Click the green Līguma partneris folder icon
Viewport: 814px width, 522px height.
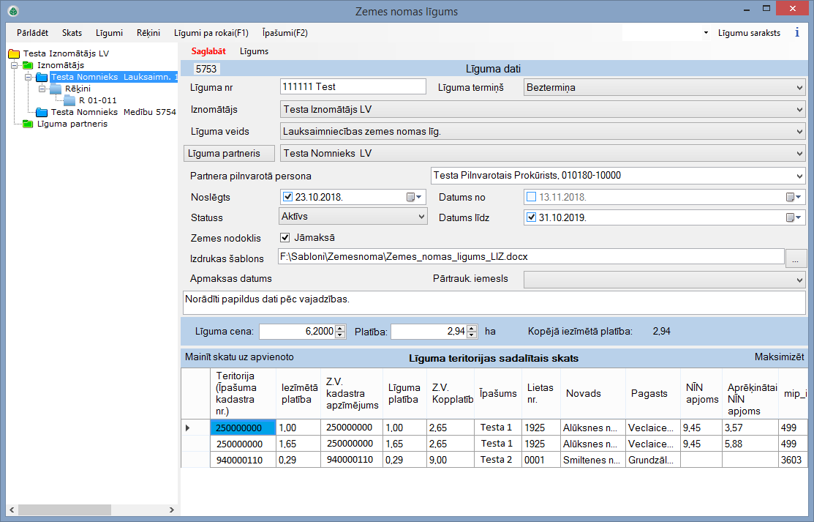(x=28, y=124)
